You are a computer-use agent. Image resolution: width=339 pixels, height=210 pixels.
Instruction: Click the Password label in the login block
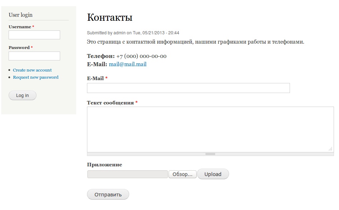click(x=19, y=48)
